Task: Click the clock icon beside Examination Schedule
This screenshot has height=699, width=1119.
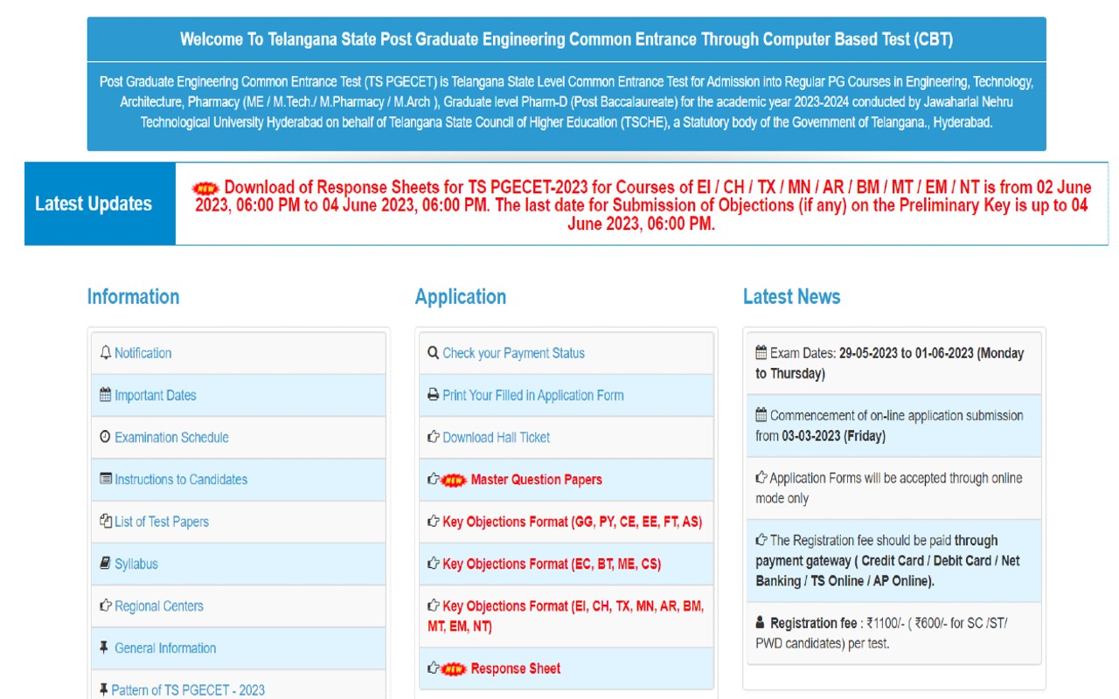Action: point(106,437)
